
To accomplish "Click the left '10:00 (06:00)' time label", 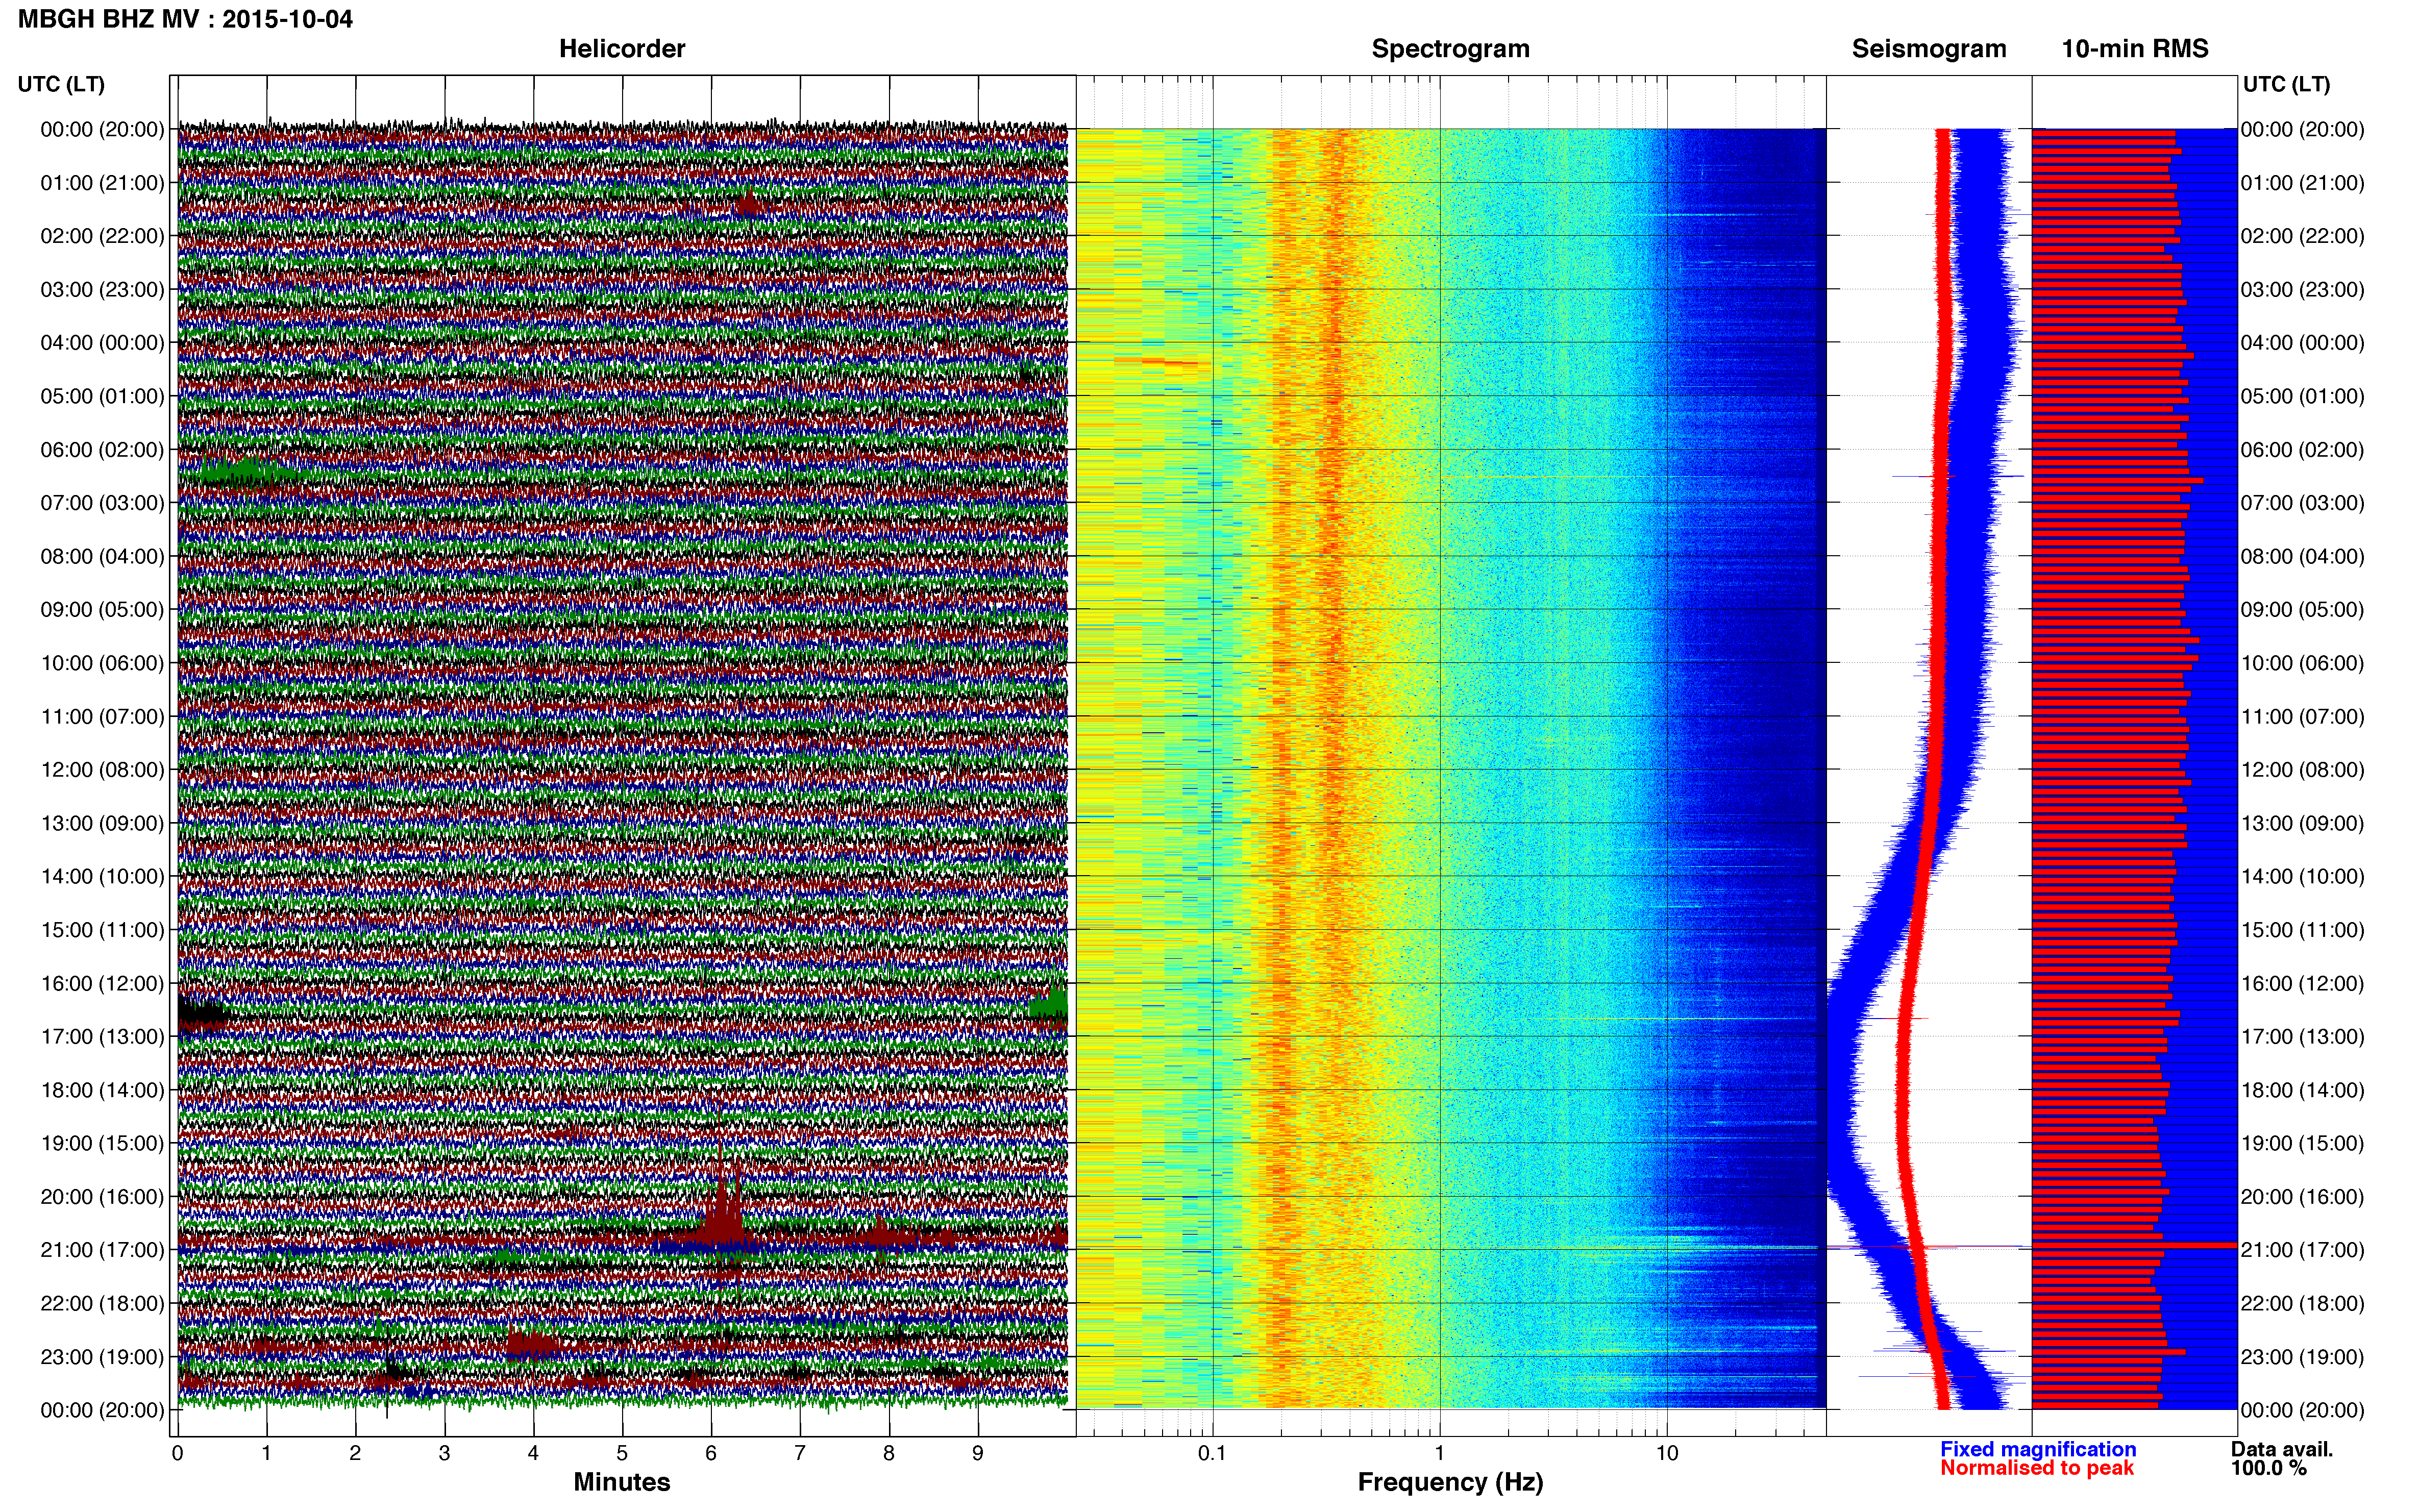I will pyautogui.click(x=102, y=663).
